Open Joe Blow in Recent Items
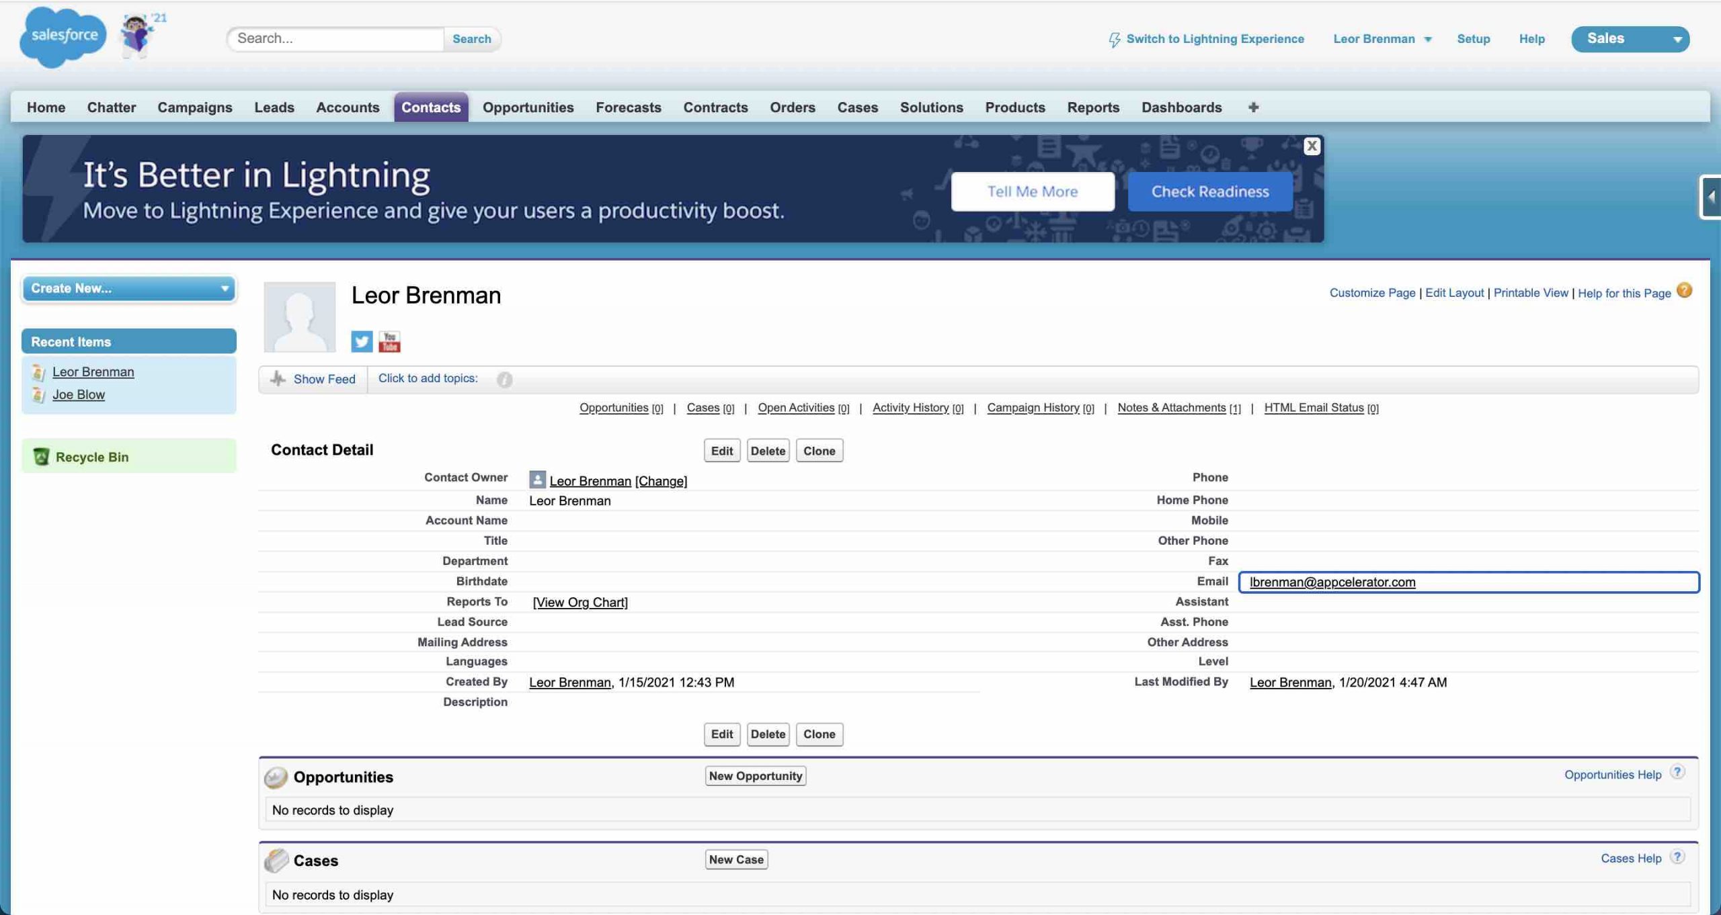The image size is (1721, 915). click(x=79, y=395)
